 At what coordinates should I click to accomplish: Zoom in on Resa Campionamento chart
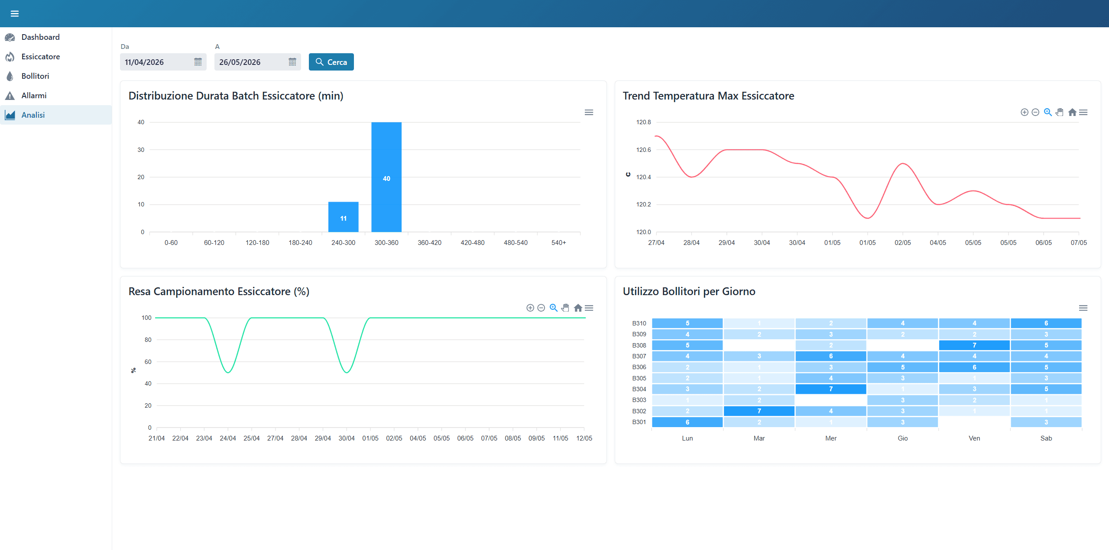point(530,308)
